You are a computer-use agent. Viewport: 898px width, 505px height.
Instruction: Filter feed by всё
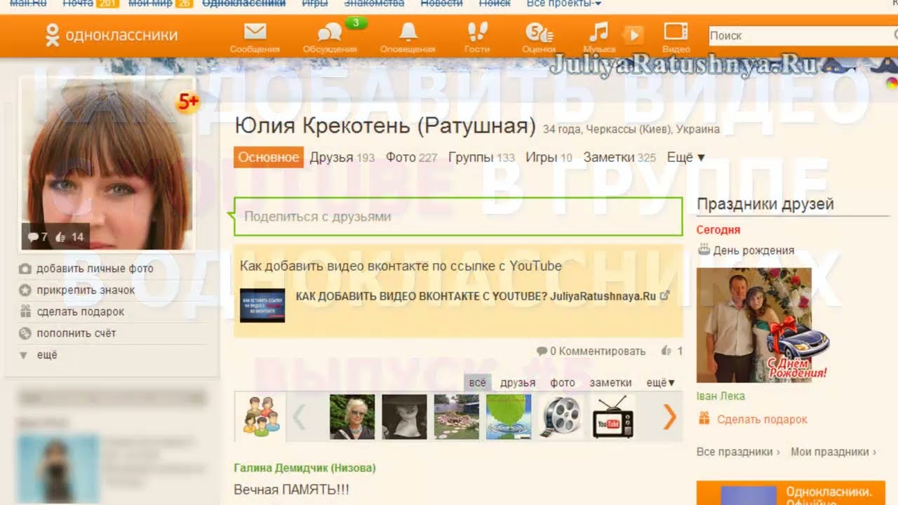tap(477, 383)
